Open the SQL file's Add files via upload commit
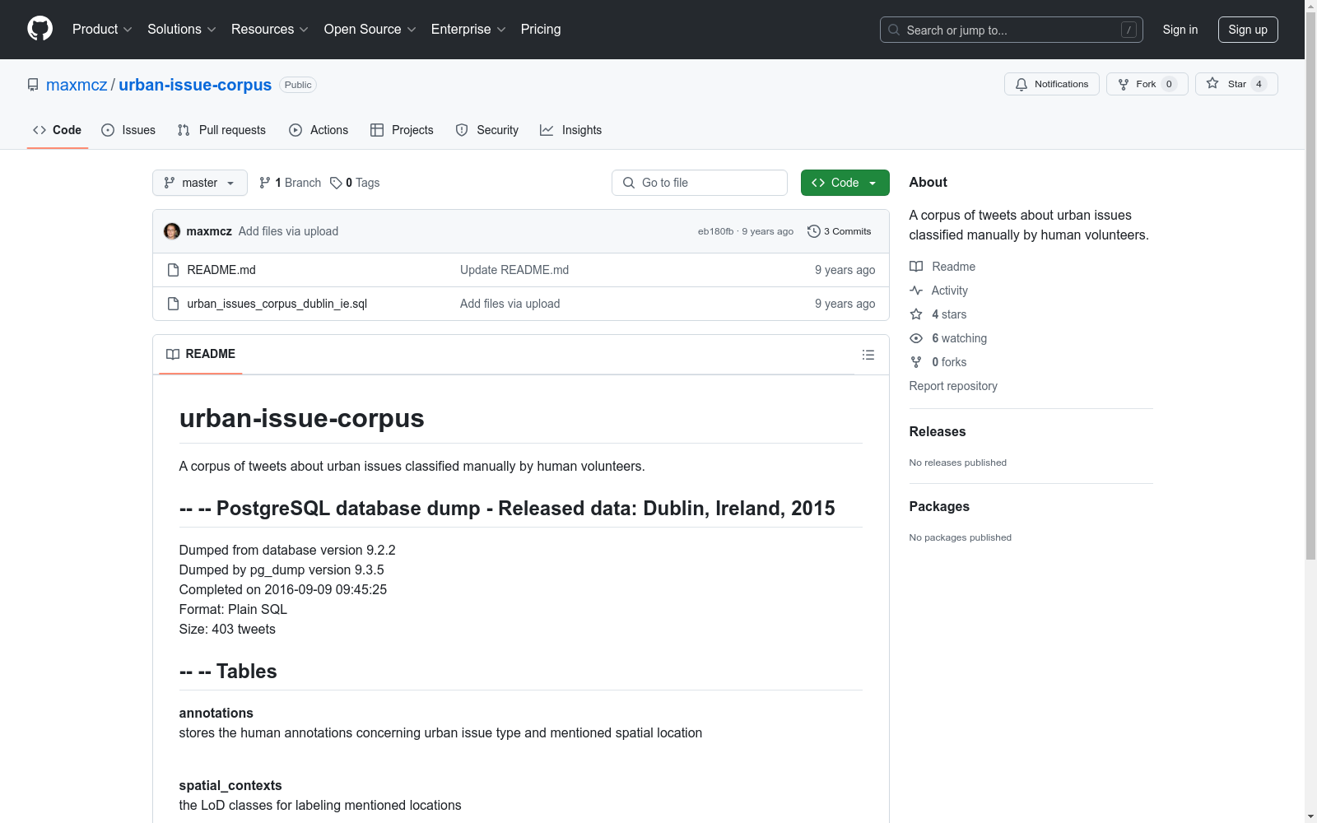This screenshot has height=823, width=1317. [x=510, y=304]
